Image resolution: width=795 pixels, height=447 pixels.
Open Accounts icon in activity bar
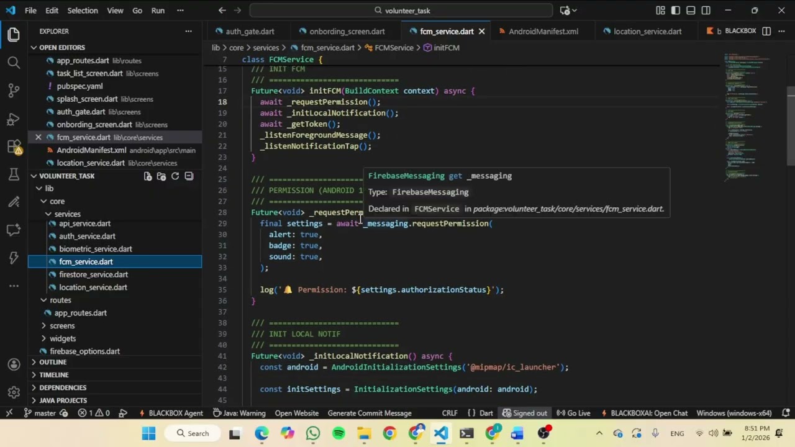point(14,365)
